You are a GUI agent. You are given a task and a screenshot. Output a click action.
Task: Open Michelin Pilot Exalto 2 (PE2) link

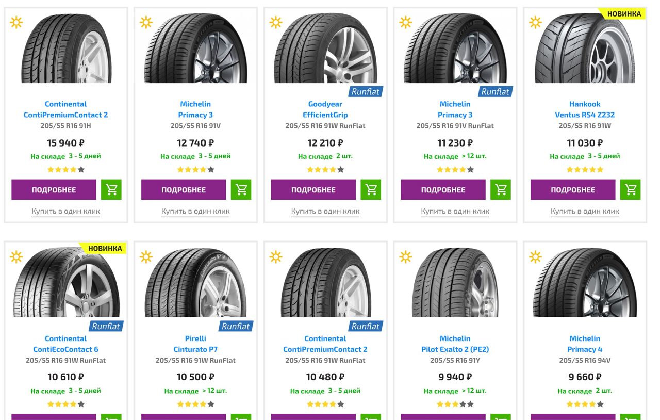(x=455, y=344)
